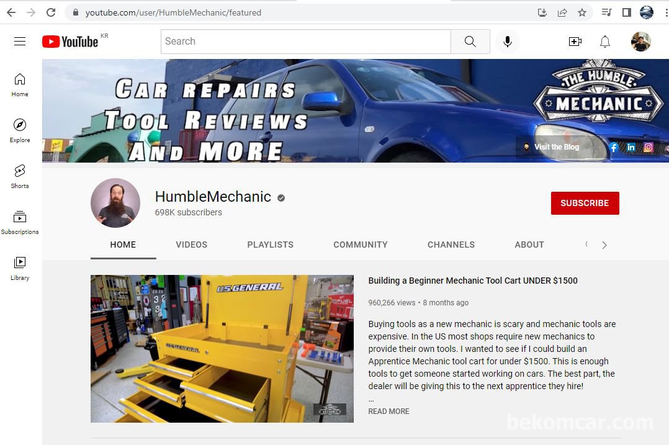Open Subscriptions in the sidebar

(20, 223)
